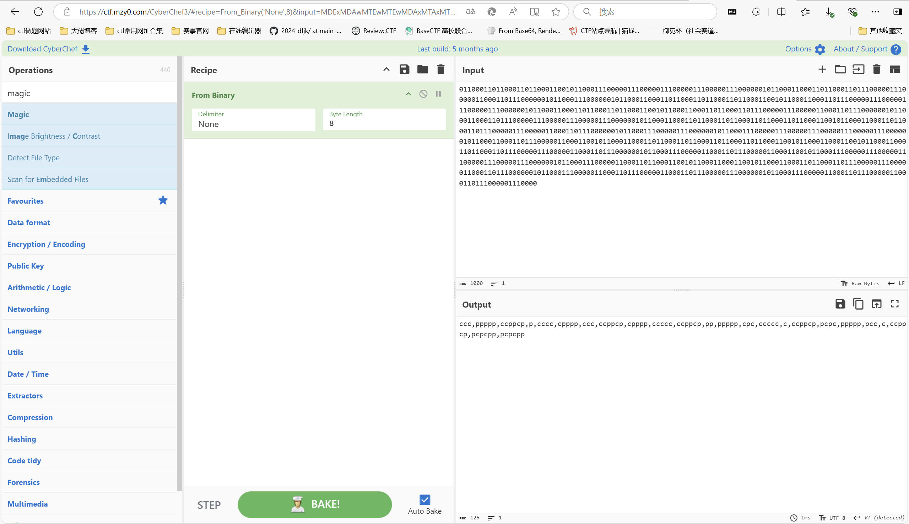
Task: Click the browser 搜索 search box
Action: (x=645, y=11)
